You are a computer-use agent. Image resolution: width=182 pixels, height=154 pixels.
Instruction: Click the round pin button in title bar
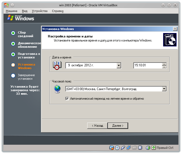point(12,5)
